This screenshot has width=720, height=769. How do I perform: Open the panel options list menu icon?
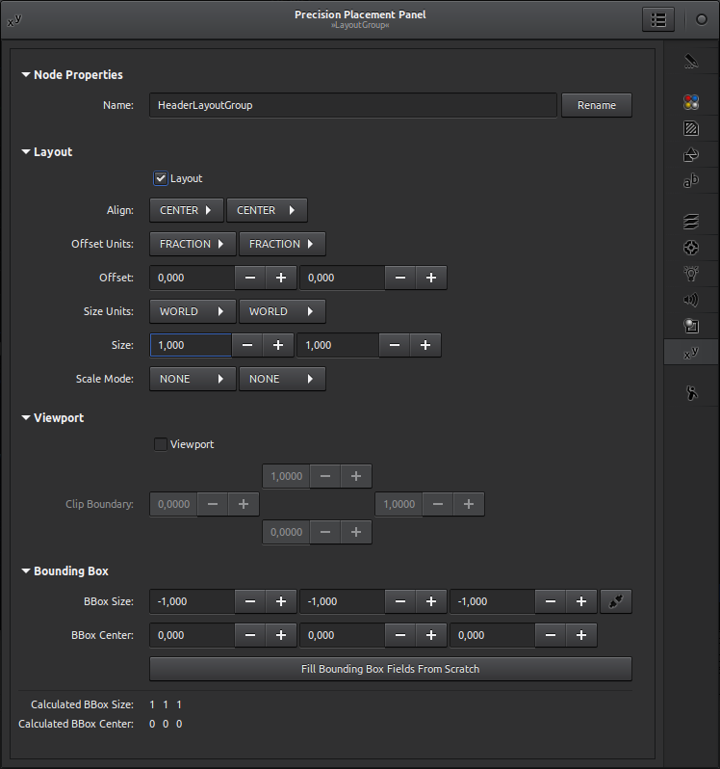click(x=657, y=19)
